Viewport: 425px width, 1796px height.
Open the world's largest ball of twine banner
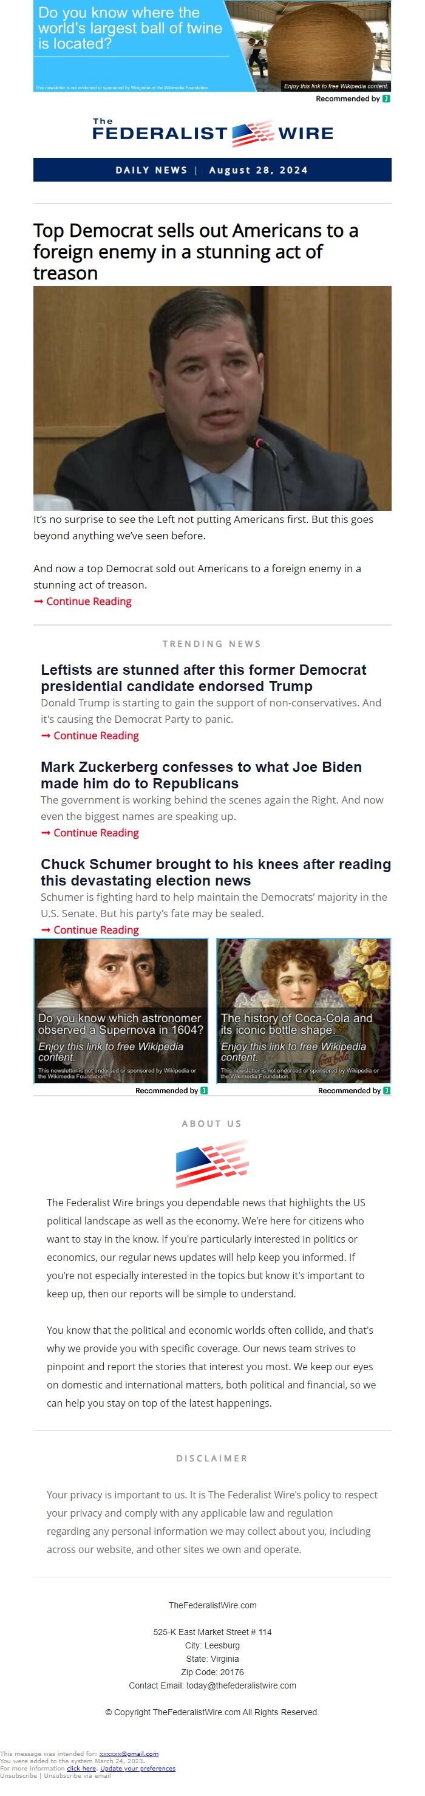click(x=212, y=46)
